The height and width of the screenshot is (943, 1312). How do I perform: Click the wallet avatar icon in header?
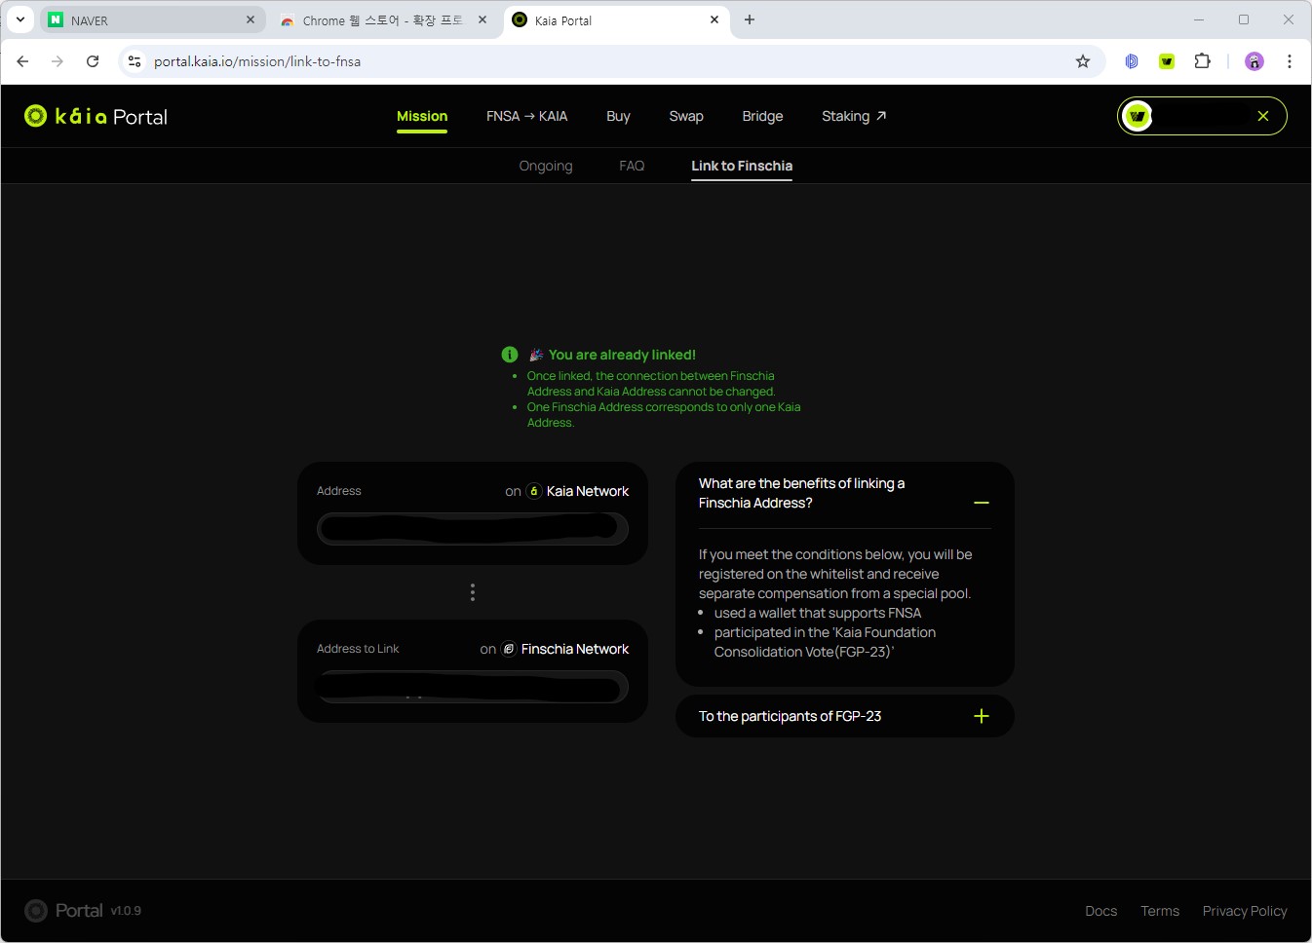[1138, 116]
